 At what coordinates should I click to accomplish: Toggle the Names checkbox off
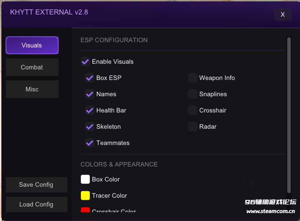pos(90,94)
